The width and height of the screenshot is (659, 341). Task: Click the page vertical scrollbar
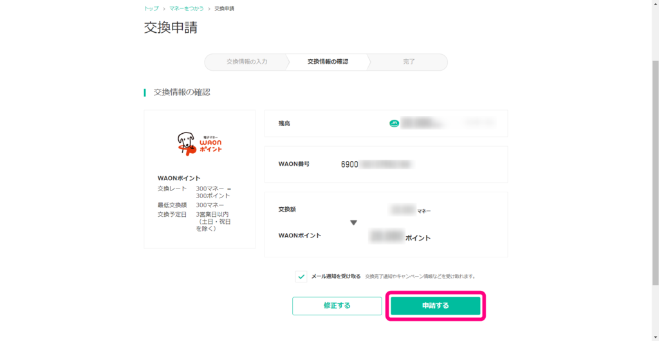[655, 172]
